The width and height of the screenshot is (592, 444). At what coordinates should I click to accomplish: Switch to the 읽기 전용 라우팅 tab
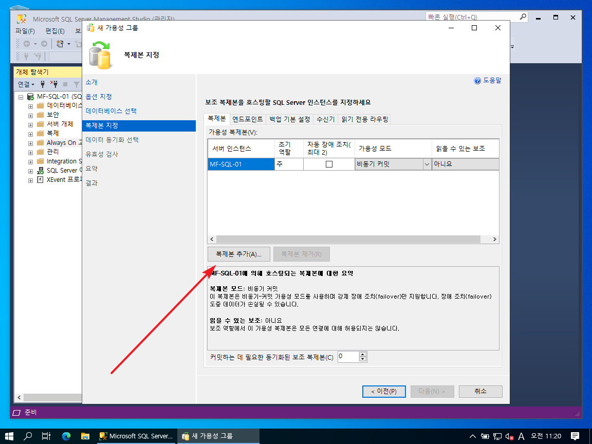tap(364, 119)
